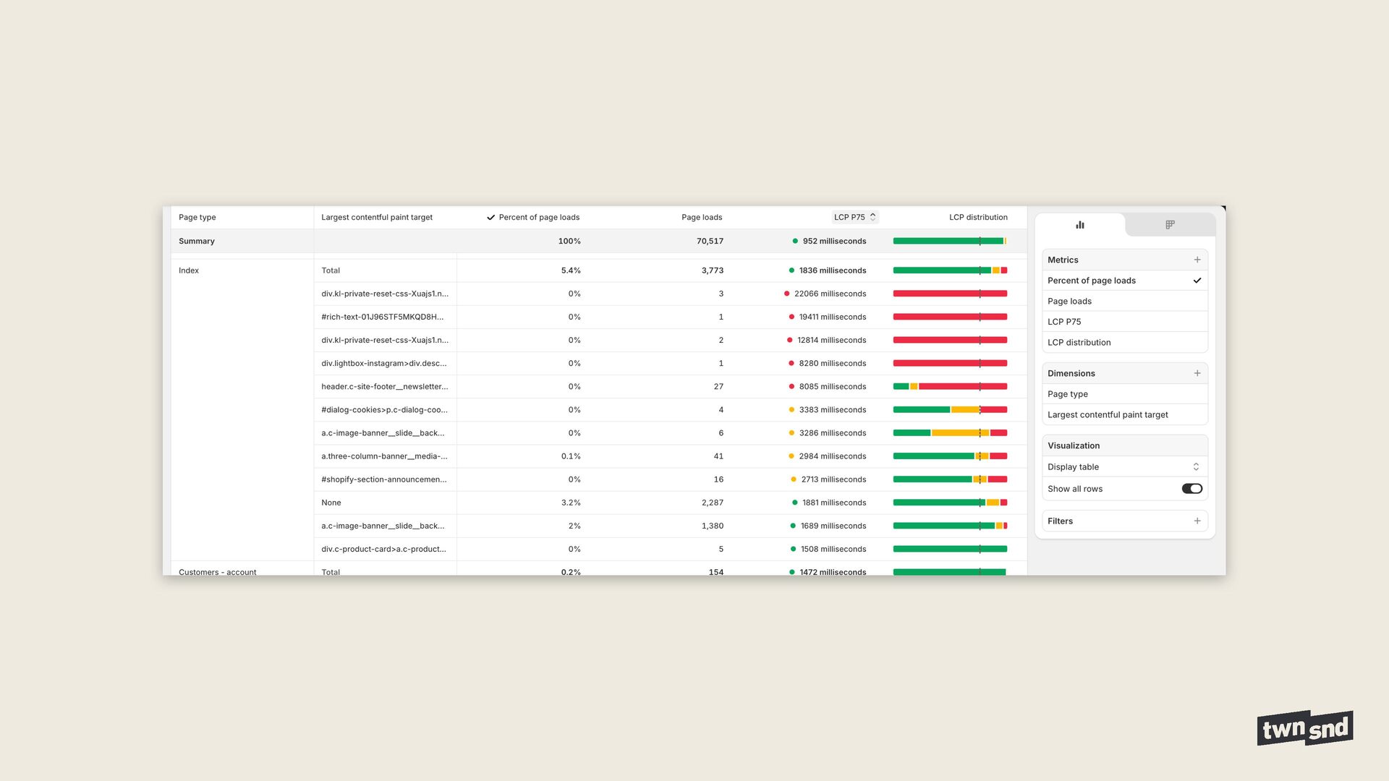Select Page loads metric item
The image size is (1389, 781).
click(1069, 302)
